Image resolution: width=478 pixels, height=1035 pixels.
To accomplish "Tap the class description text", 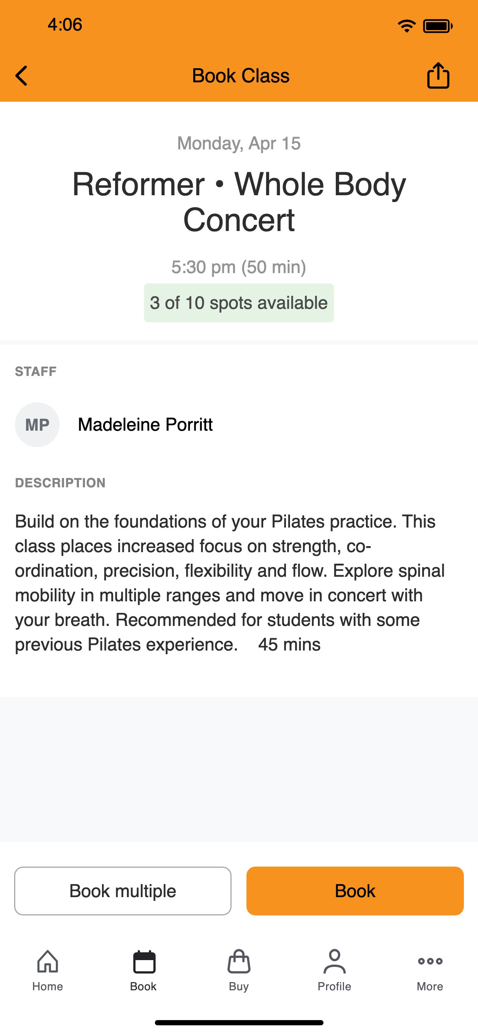I will [230, 583].
